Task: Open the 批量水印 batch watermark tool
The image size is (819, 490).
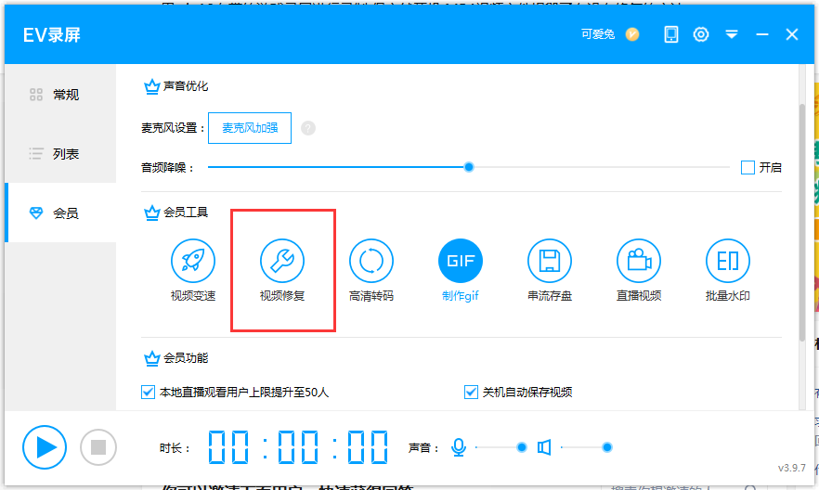Action: click(x=728, y=270)
